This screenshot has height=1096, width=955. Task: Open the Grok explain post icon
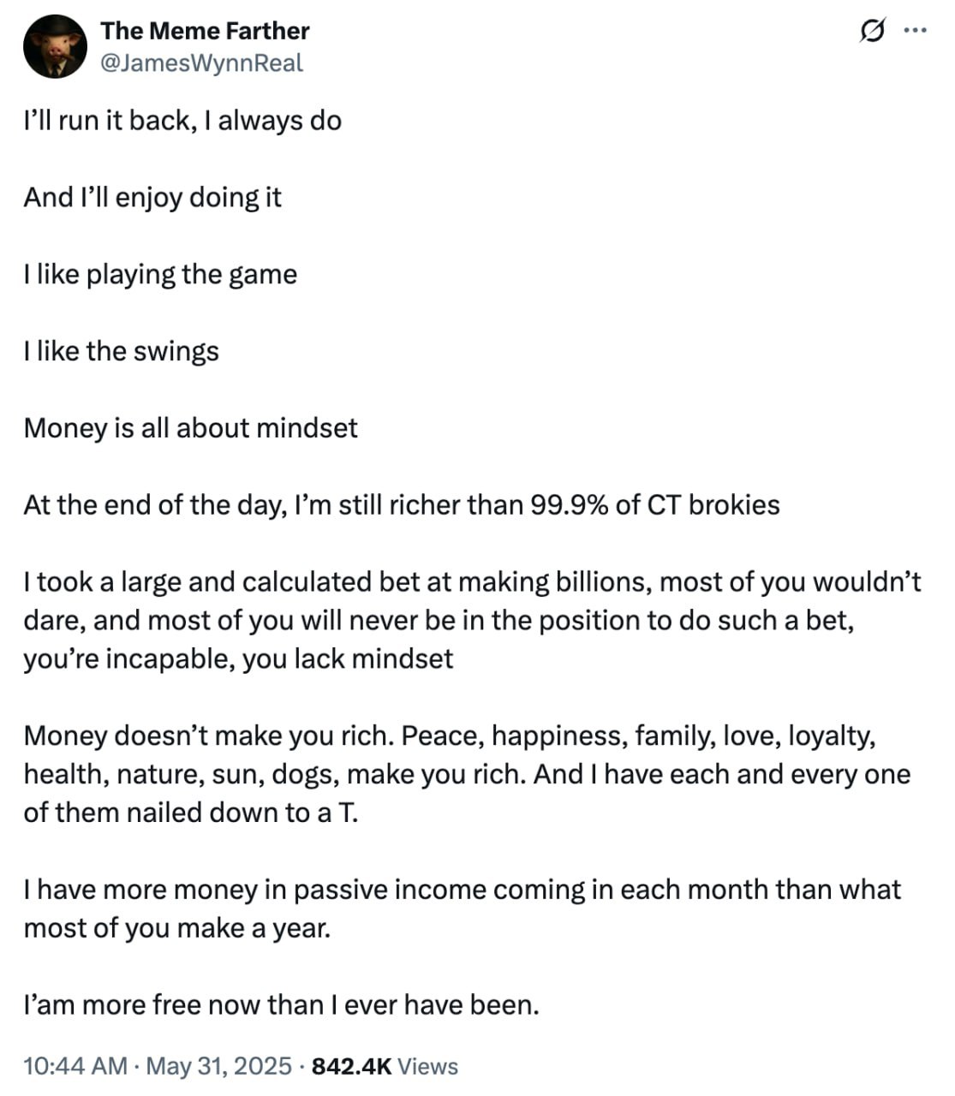click(872, 32)
